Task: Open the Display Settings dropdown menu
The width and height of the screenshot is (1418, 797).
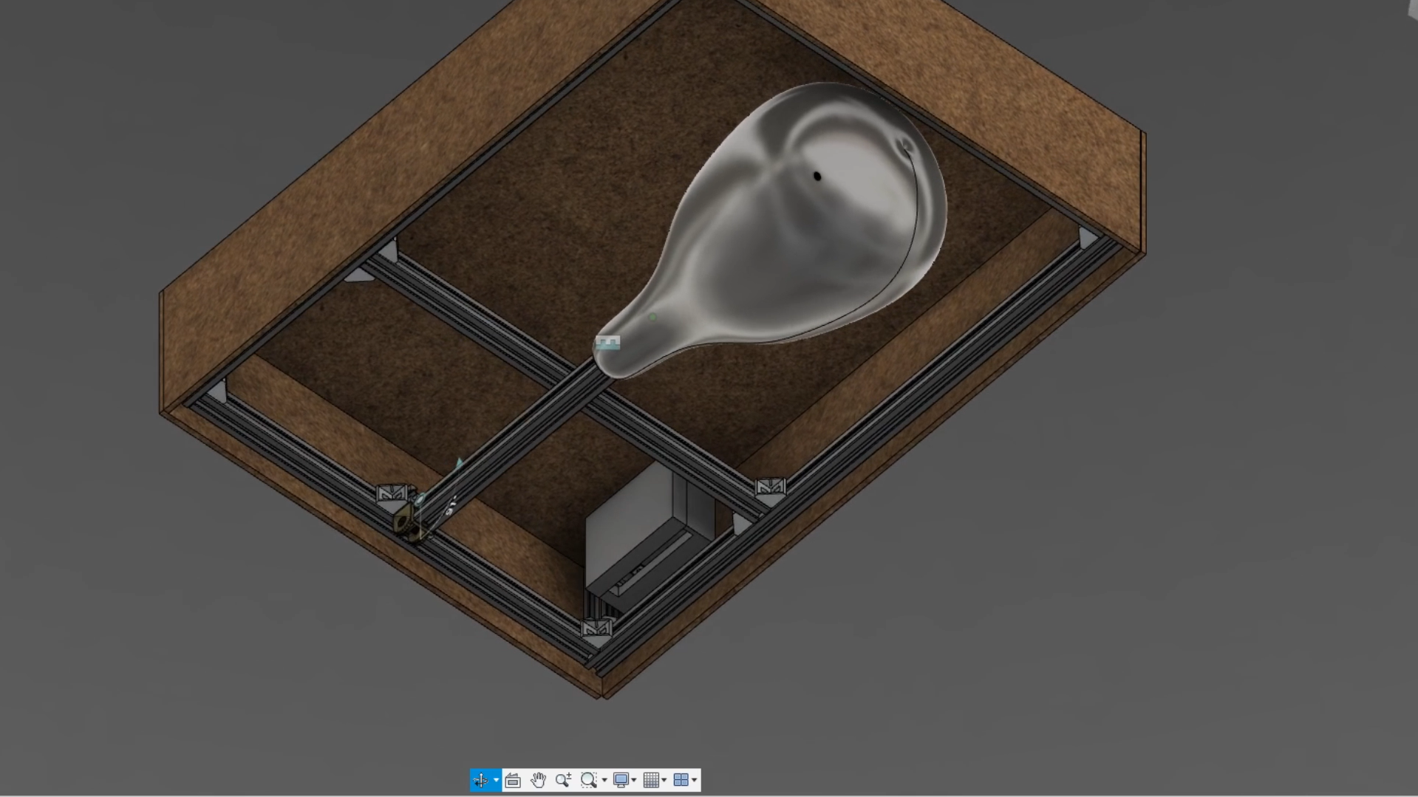Action: pos(634,780)
